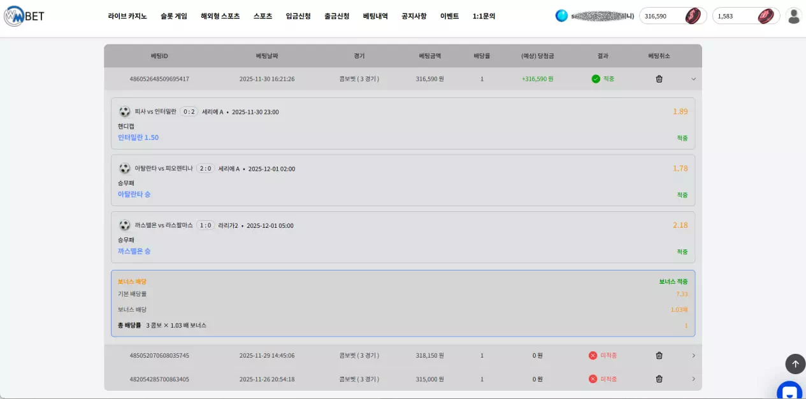Go to the 슬롯 게임 menu
This screenshot has width=806, height=399.
coord(174,16)
